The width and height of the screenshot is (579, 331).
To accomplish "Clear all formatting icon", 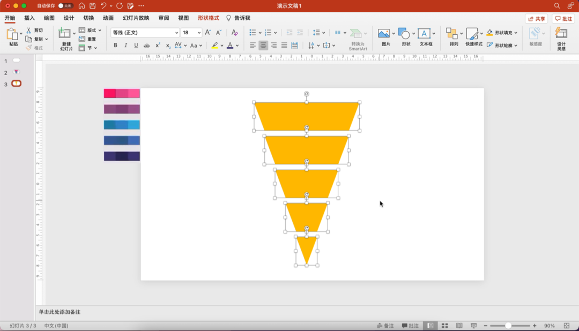I will 234,33.
